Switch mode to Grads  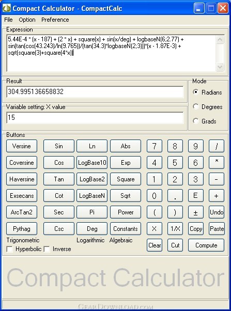click(196, 121)
